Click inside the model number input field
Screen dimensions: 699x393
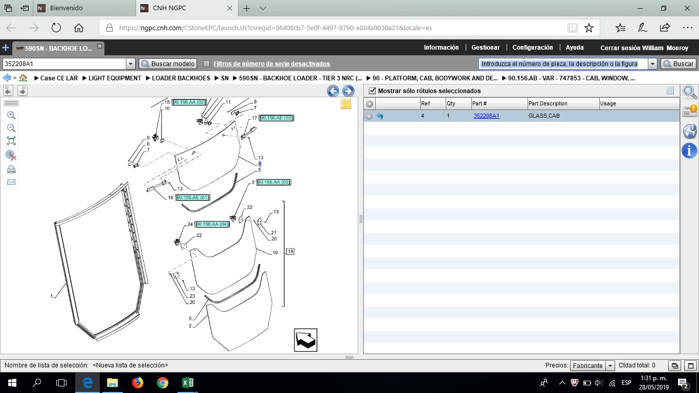[x=64, y=64]
